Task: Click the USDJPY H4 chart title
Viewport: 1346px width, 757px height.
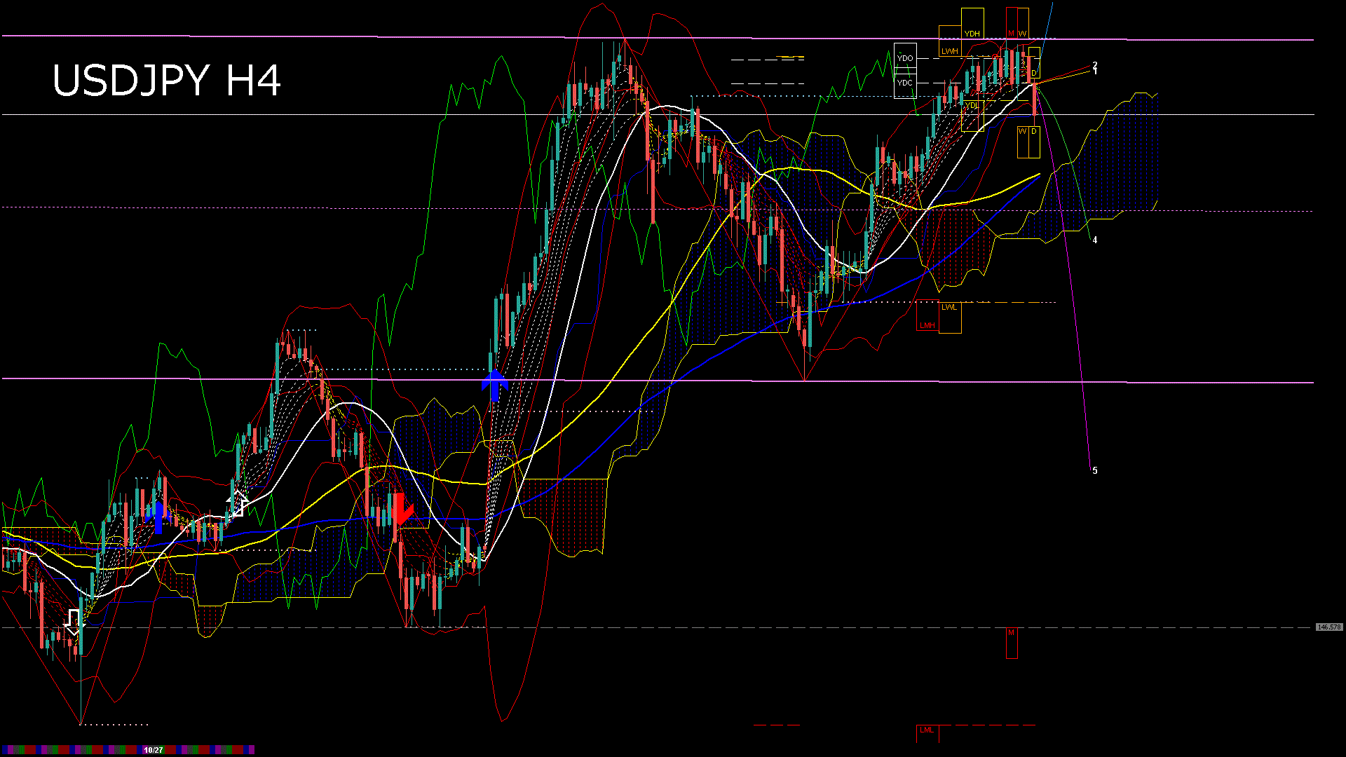Action: pyautogui.click(x=167, y=81)
